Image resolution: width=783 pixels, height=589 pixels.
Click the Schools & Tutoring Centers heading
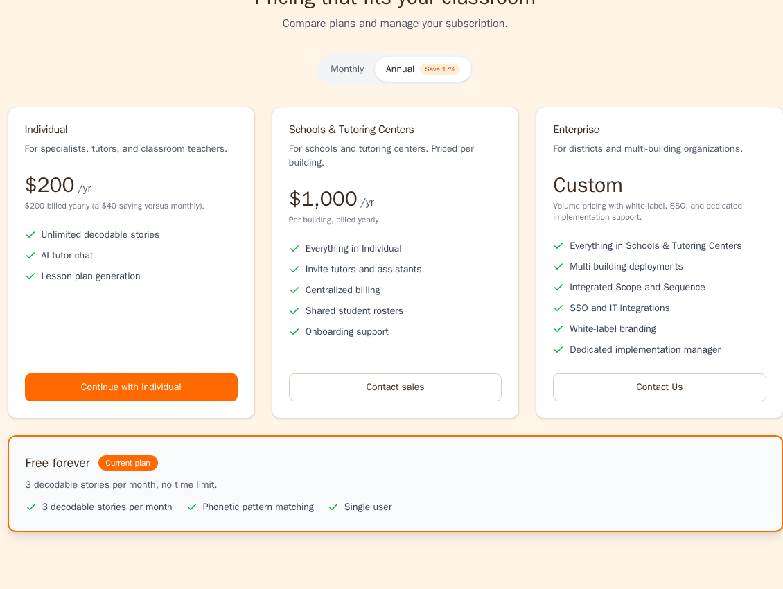(x=351, y=130)
